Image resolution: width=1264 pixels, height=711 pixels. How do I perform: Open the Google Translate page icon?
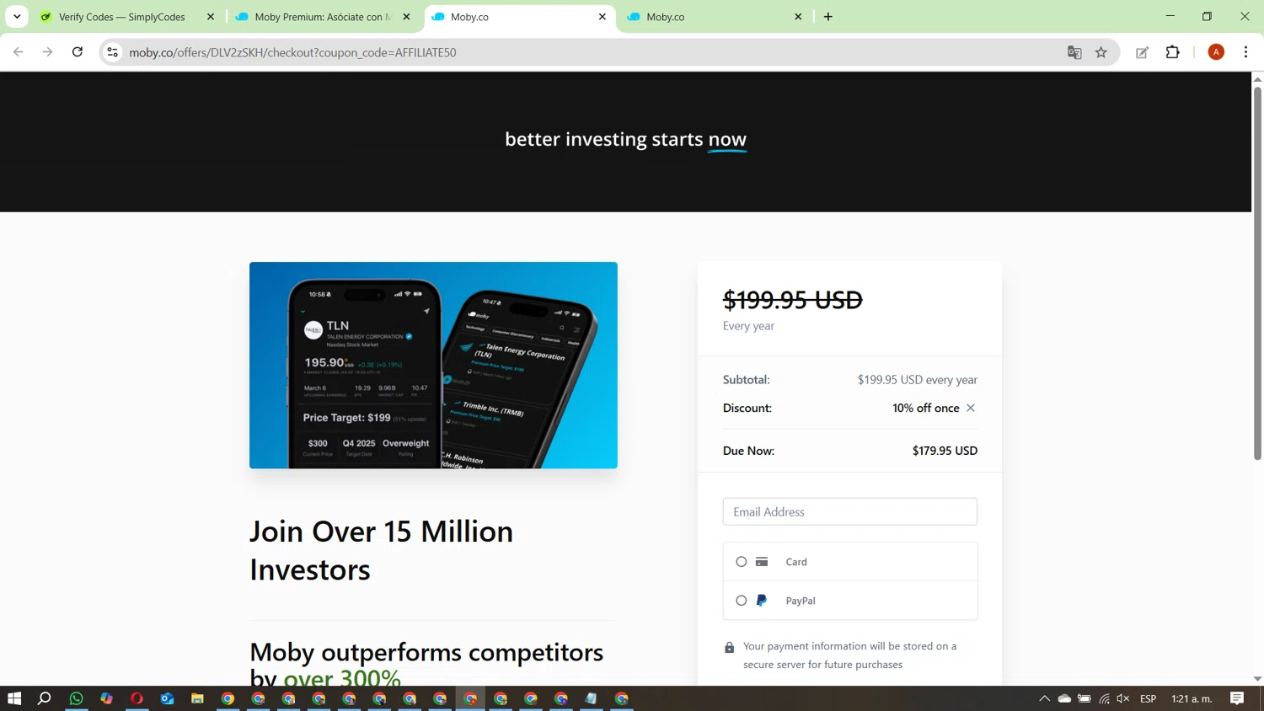click(1074, 52)
